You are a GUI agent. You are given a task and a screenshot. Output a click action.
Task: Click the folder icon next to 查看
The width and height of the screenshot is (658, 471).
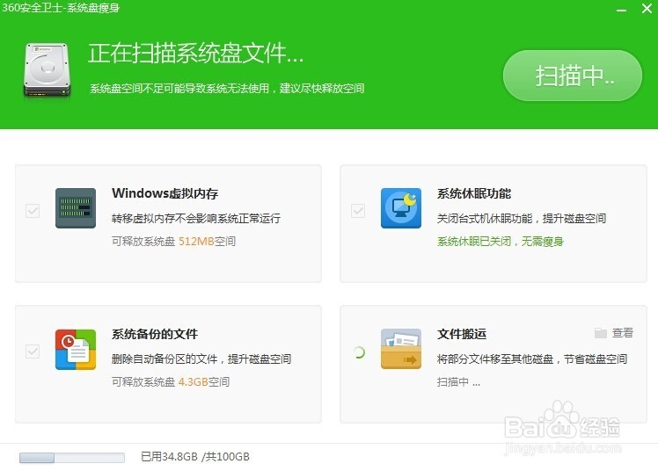click(601, 333)
